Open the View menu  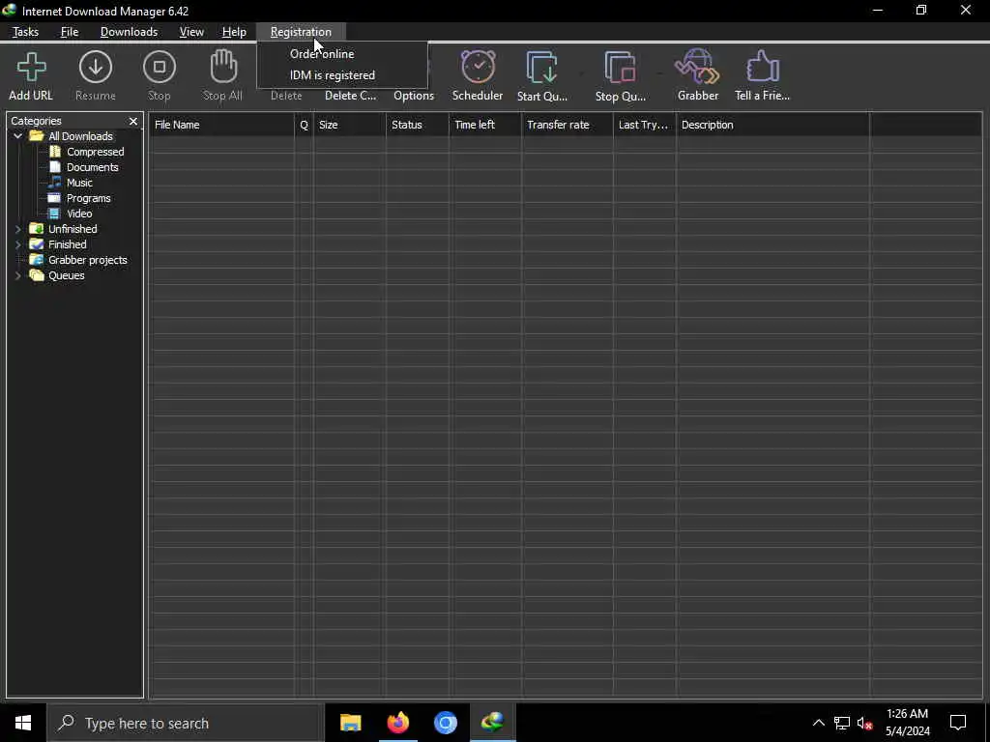(191, 32)
